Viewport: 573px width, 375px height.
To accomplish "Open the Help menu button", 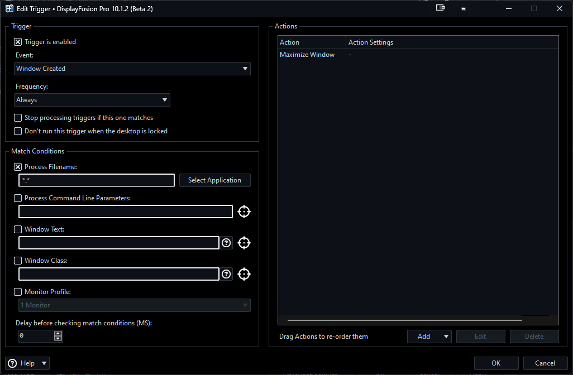I will pyautogui.click(x=27, y=363).
